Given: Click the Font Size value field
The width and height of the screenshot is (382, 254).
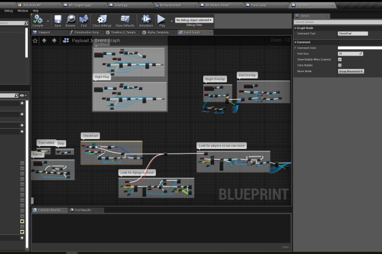Looking at the screenshot, I should (x=348, y=54).
